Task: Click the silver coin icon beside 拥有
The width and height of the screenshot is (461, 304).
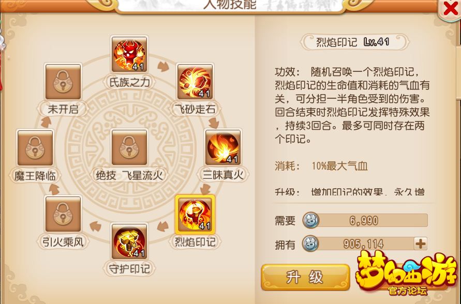Action: pos(311,244)
